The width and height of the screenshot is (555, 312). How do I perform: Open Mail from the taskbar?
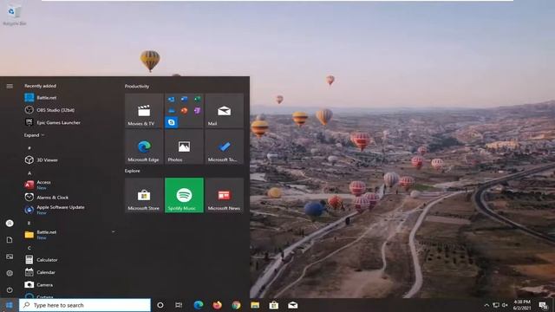tap(293, 305)
